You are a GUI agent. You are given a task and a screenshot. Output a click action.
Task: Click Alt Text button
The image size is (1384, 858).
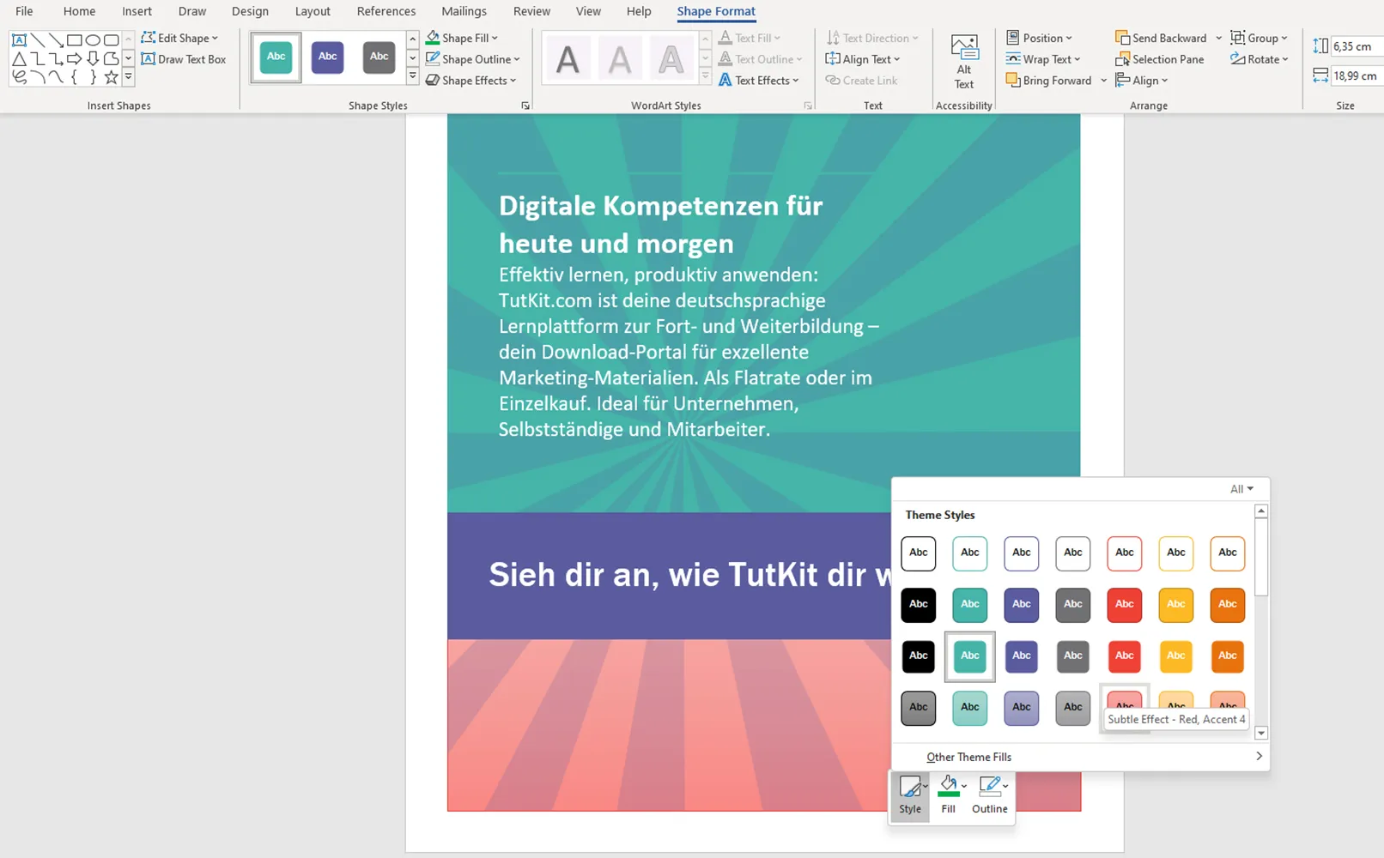[964, 62]
